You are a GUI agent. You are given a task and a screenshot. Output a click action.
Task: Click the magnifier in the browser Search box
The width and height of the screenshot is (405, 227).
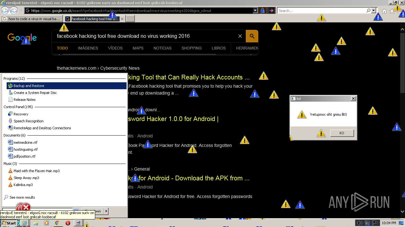click(368, 10)
